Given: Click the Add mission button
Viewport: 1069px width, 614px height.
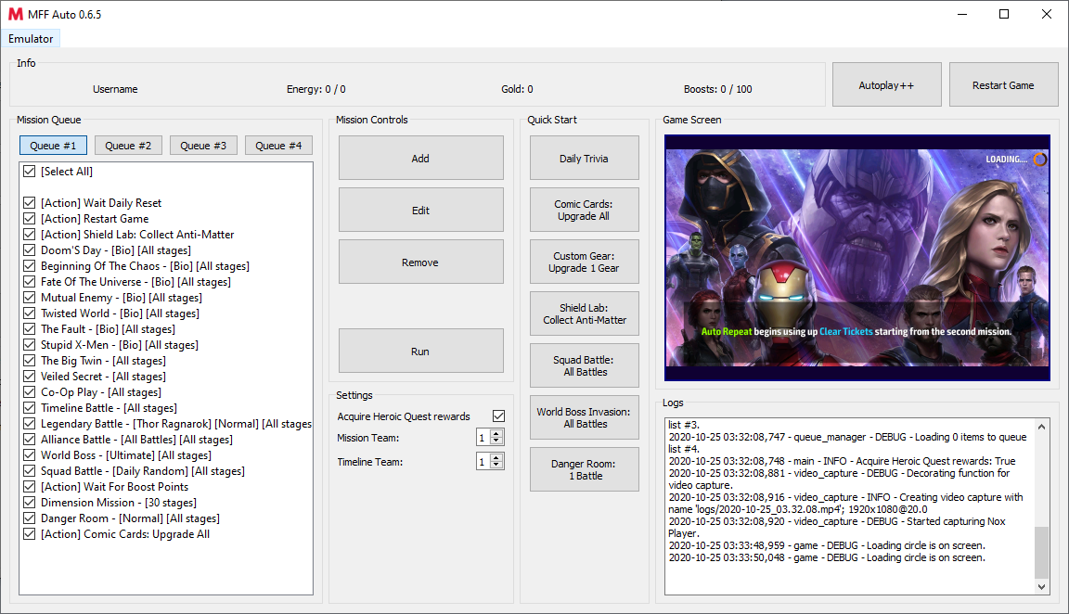Looking at the screenshot, I should pyautogui.click(x=420, y=158).
